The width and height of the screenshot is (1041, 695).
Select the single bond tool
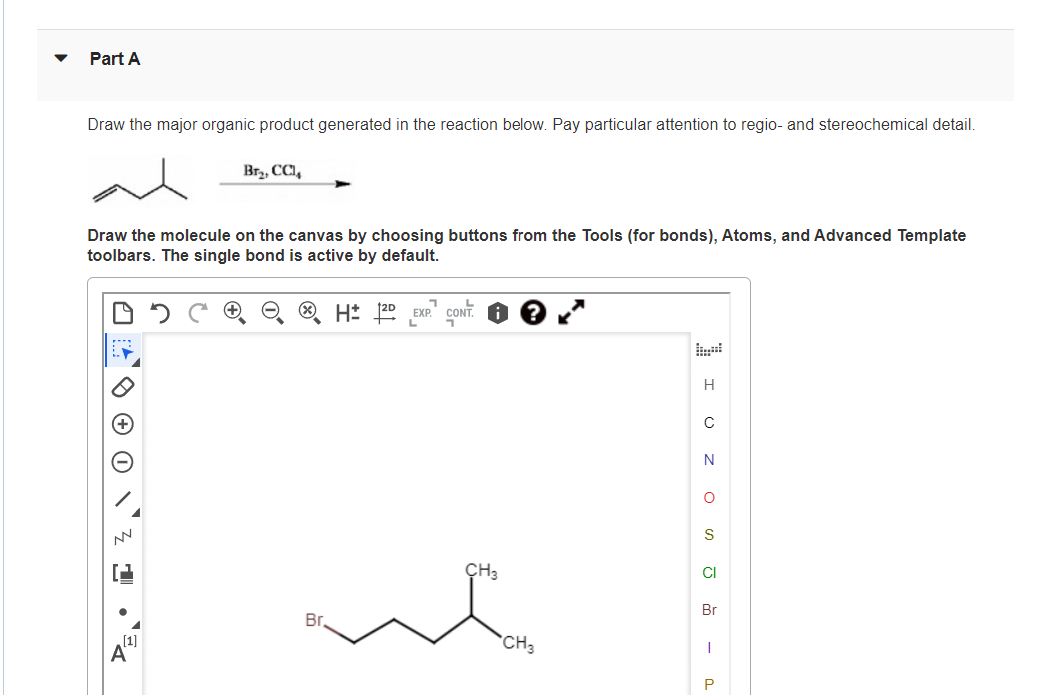pos(124,500)
